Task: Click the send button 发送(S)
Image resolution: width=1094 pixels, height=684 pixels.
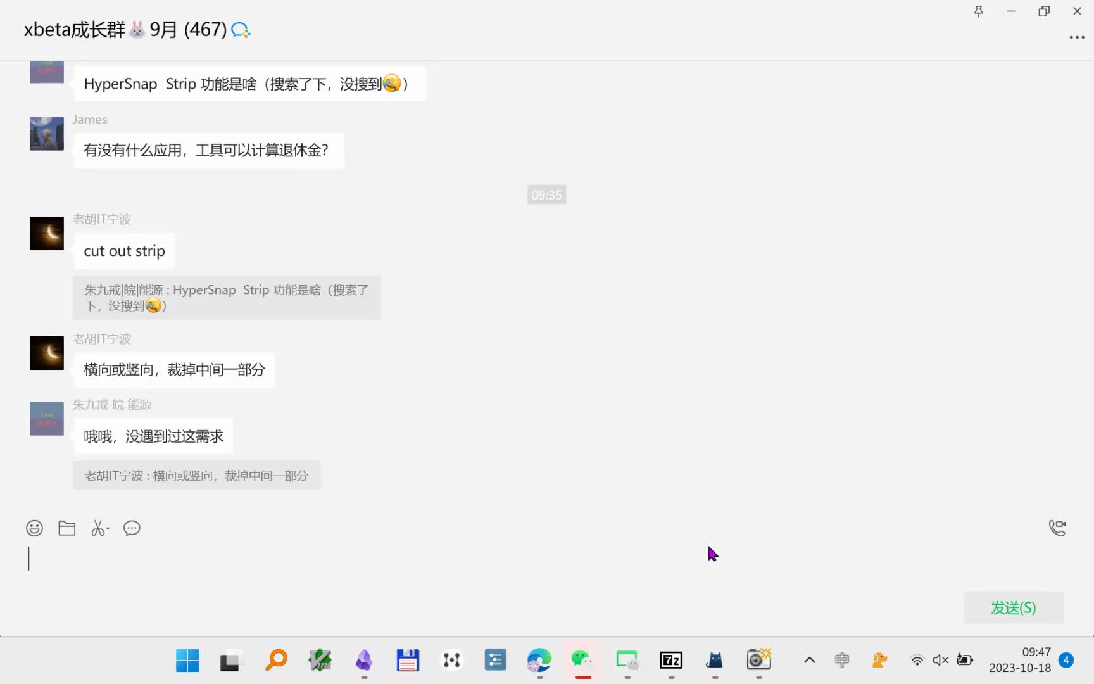Action: (1014, 608)
